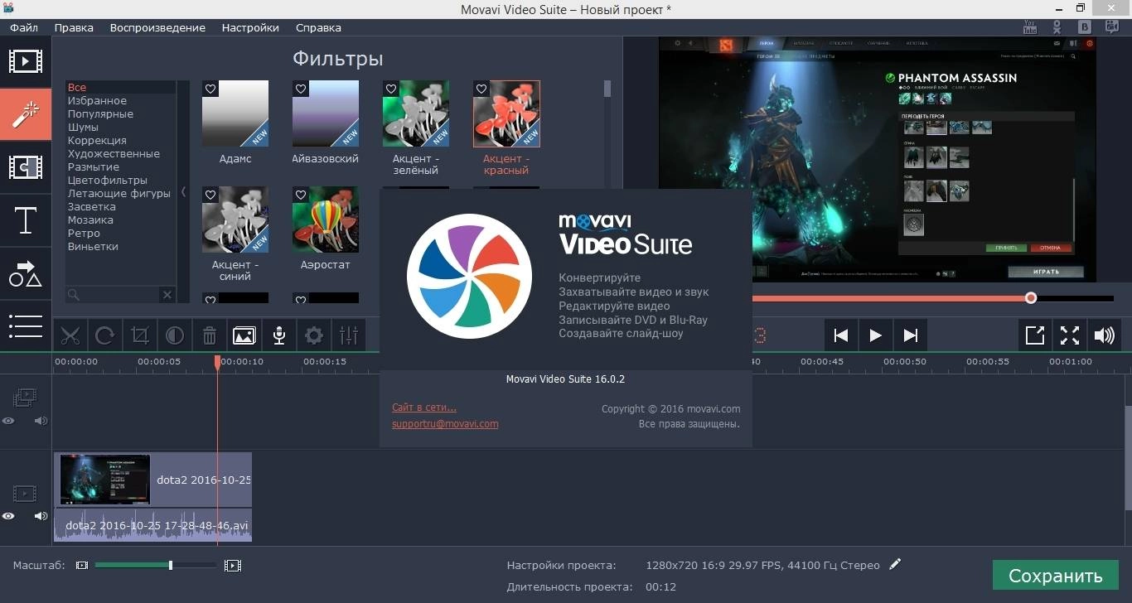
Task: Click the filter search input field
Action: (113, 294)
